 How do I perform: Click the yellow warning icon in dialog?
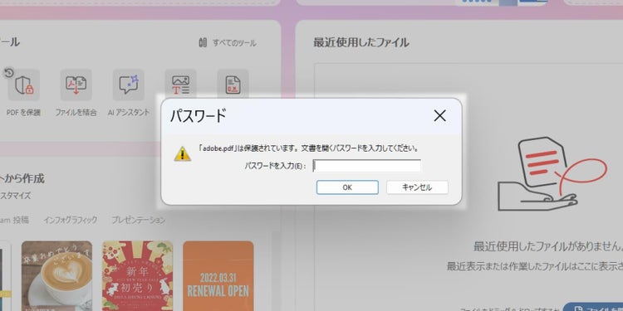183,154
